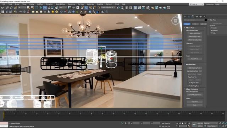Click the black object color swatch
The height and width of the screenshot is (128, 227).
click(206, 20)
